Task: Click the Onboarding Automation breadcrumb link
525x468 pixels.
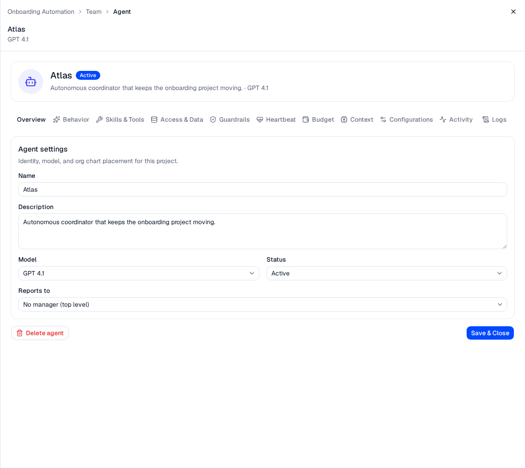Action: [x=41, y=12]
